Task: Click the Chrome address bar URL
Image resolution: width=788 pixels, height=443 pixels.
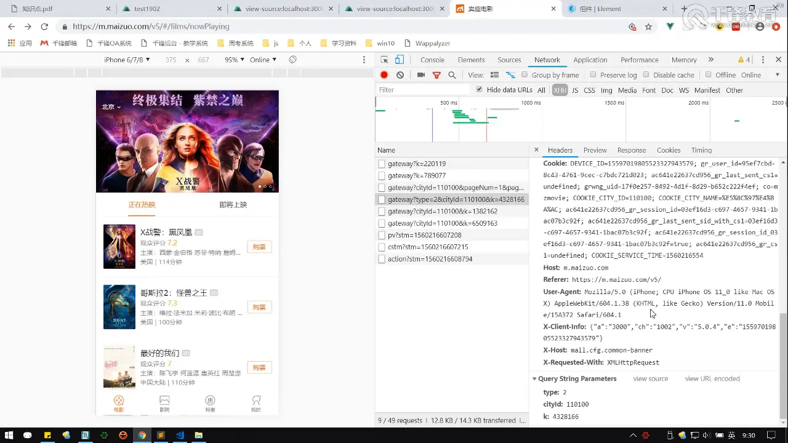Action: (151, 26)
